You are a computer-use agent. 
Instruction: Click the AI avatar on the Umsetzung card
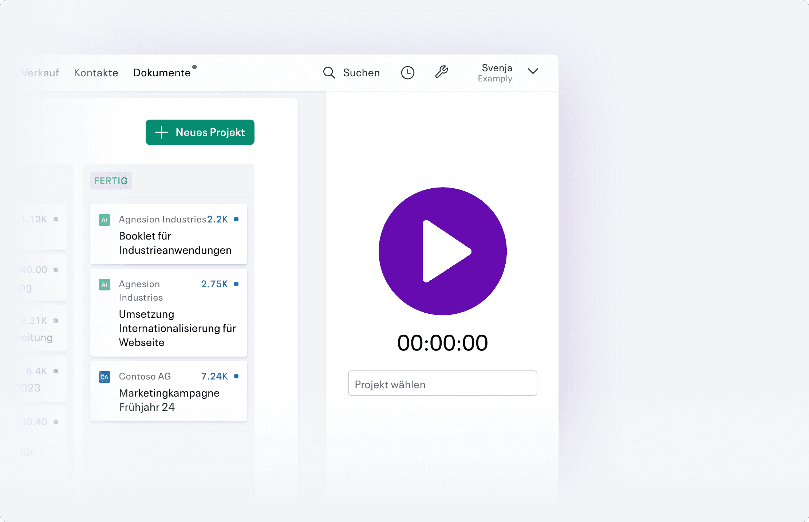pyautogui.click(x=104, y=285)
